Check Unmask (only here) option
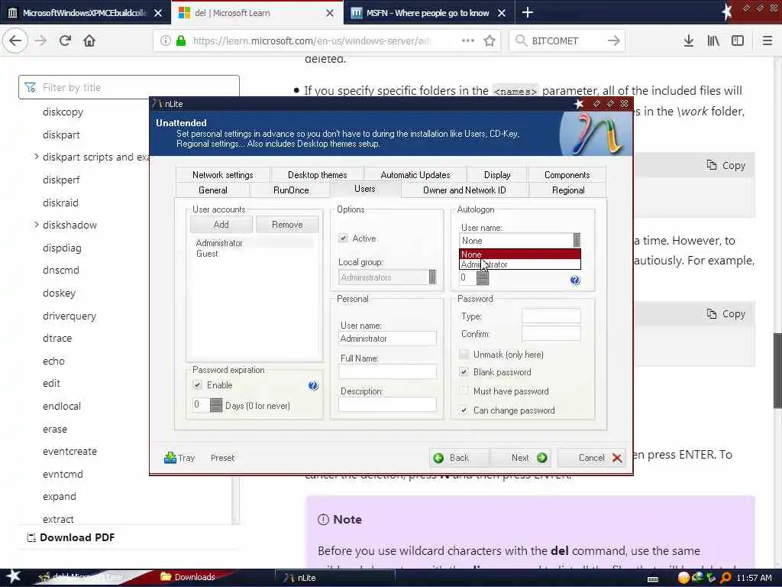This screenshot has height=587, width=782. pos(464,355)
